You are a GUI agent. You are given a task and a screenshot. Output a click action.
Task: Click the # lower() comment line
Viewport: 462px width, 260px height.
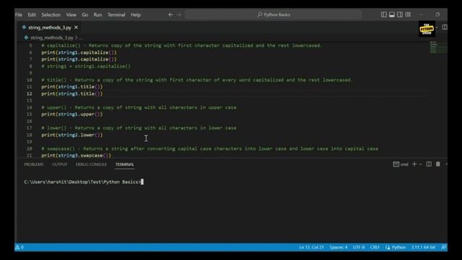pos(139,128)
